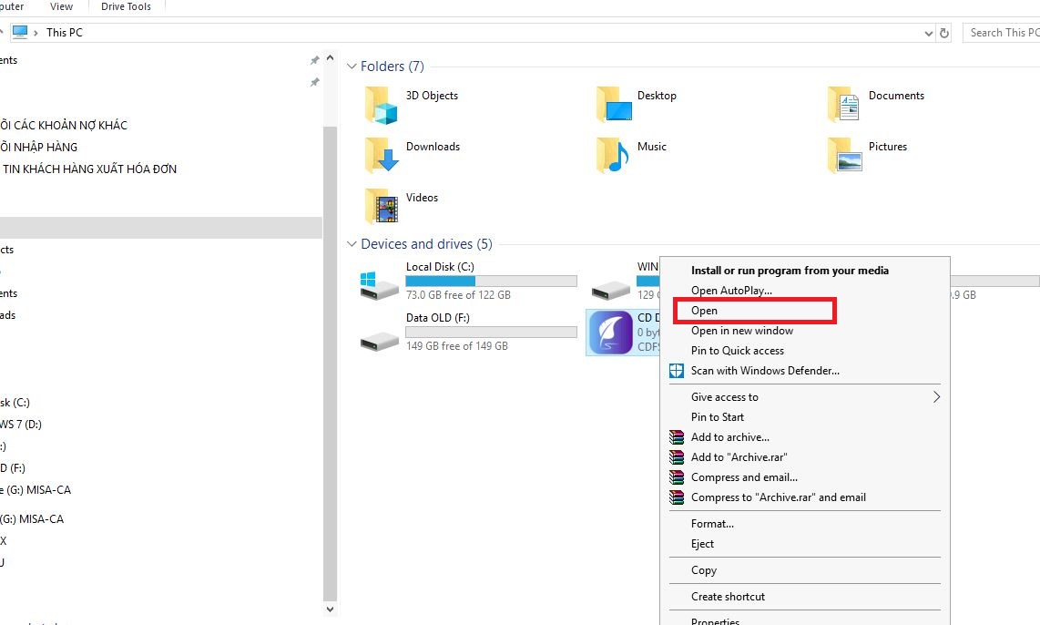Viewport: 1040px width, 625px height.
Task: Click the 73.0 GB free of 122 GB text
Action: pyautogui.click(x=458, y=295)
